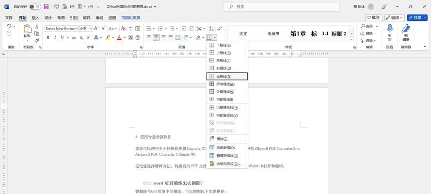Apply the 正文 style

243,33
